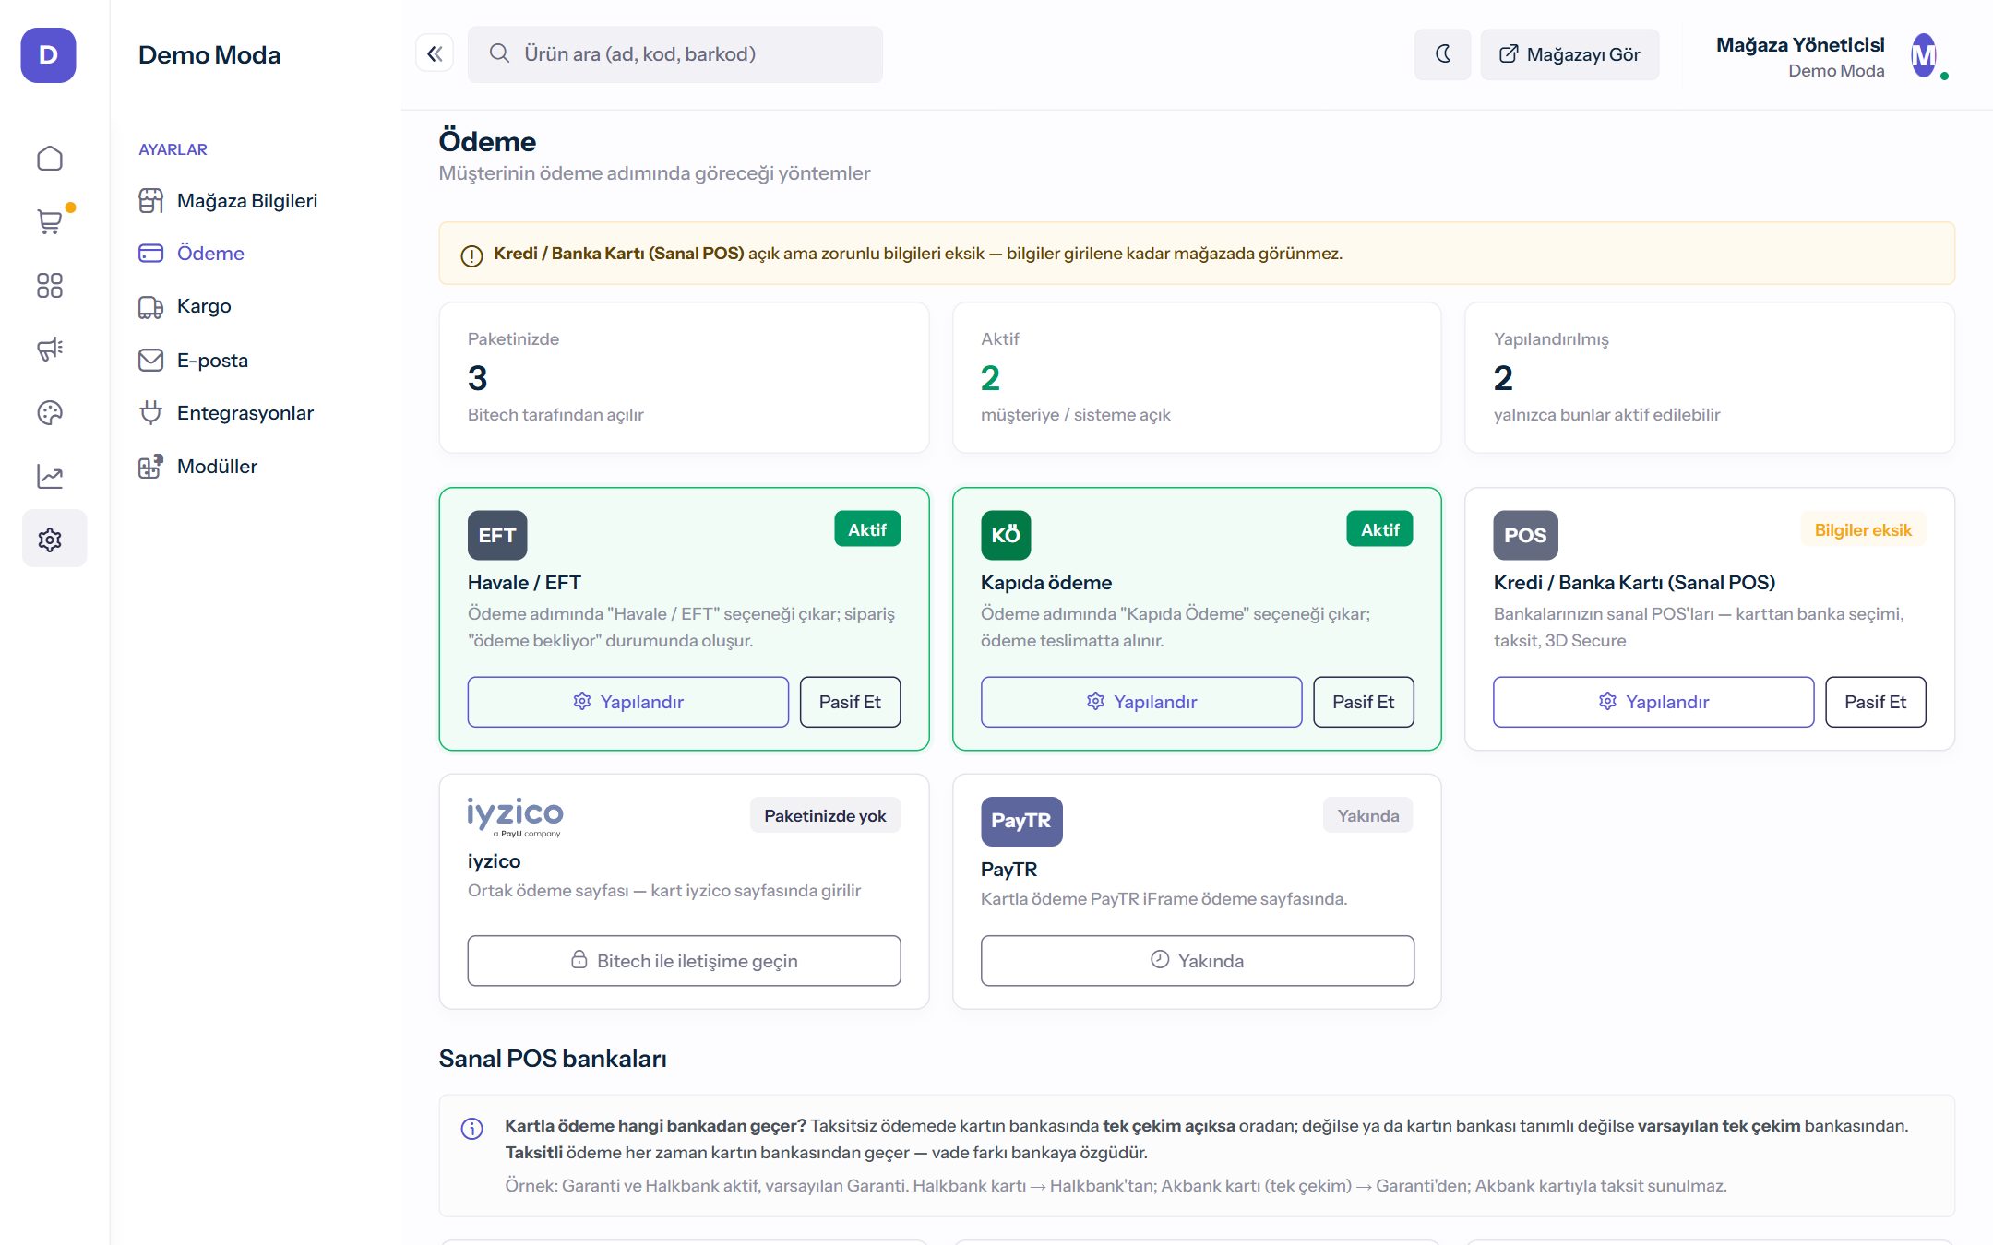Click the PayTR logo badge
Image resolution: width=1993 pixels, height=1245 pixels.
coord(1021,821)
